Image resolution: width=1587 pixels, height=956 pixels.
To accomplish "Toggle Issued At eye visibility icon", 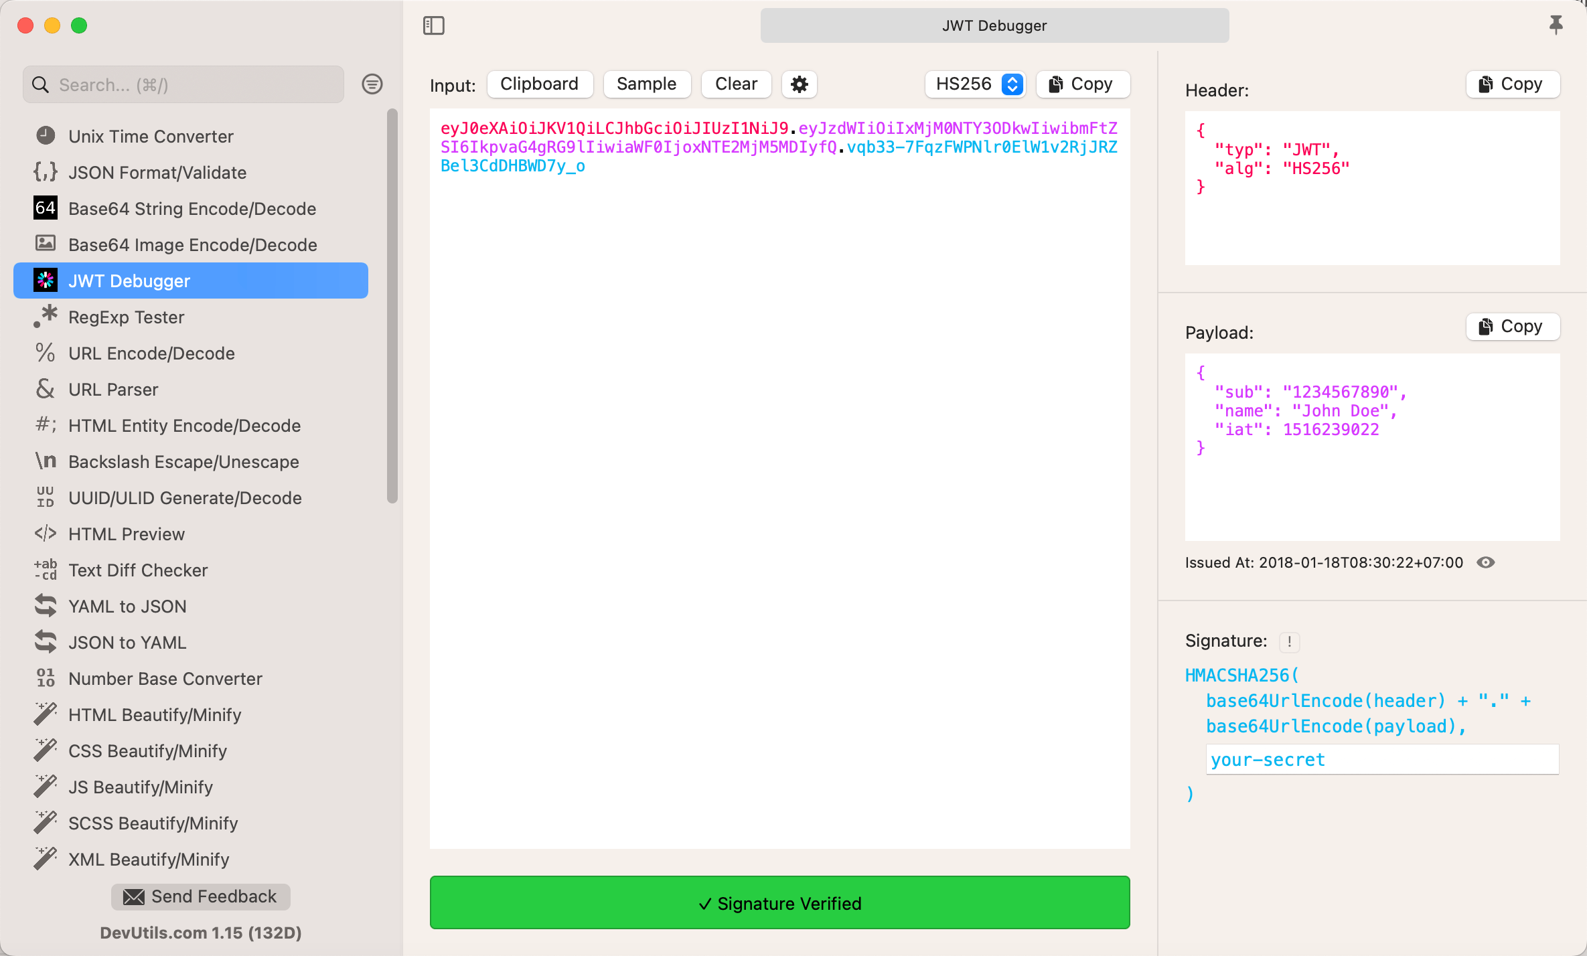I will pyautogui.click(x=1485, y=562).
